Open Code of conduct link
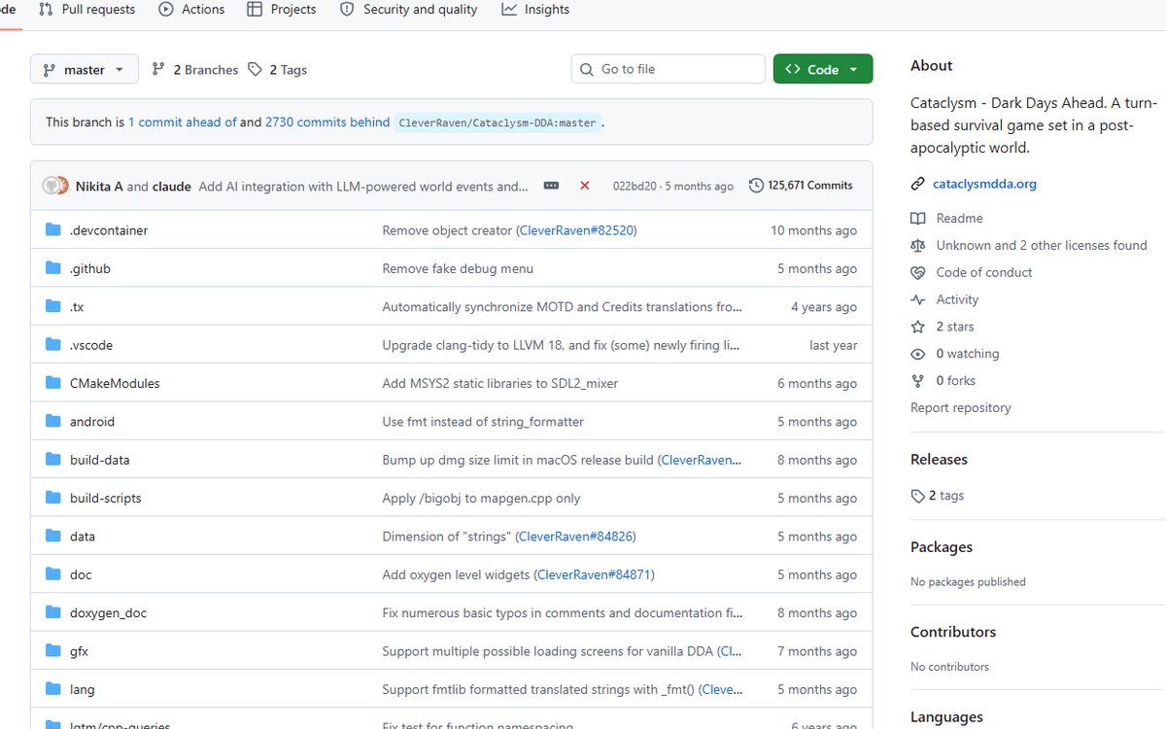 click(984, 273)
